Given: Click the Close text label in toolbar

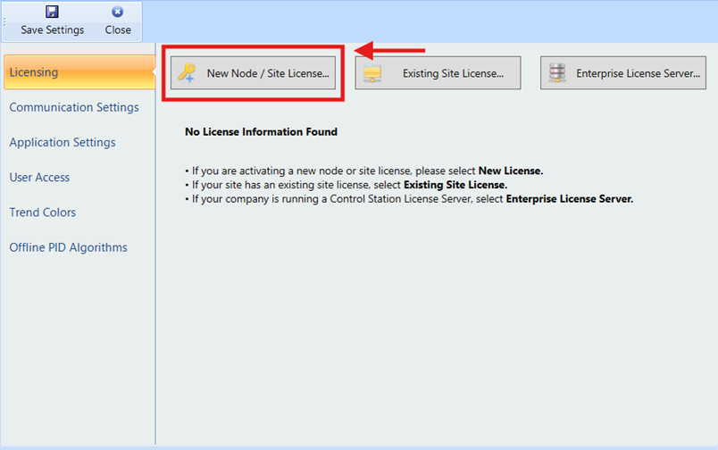Looking at the screenshot, I should click(118, 29).
